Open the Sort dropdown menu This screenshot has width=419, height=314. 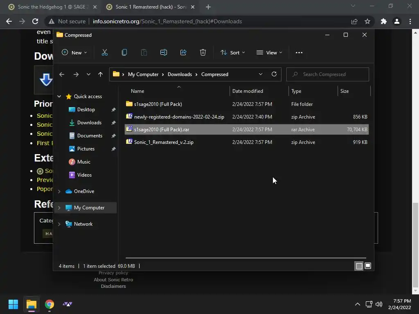(x=232, y=53)
